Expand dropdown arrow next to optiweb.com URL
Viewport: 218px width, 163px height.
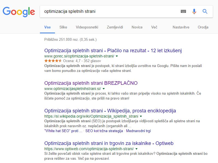pyautogui.click(x=136, y=149)
